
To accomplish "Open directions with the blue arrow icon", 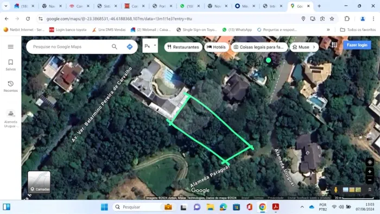I will [130, 47].
